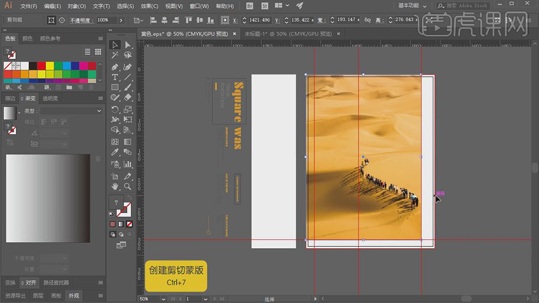Image resolution: width=539 pixels, height=303 pixels.
Task: Pick the yellow swatch in top row
Action: [50, 66]
